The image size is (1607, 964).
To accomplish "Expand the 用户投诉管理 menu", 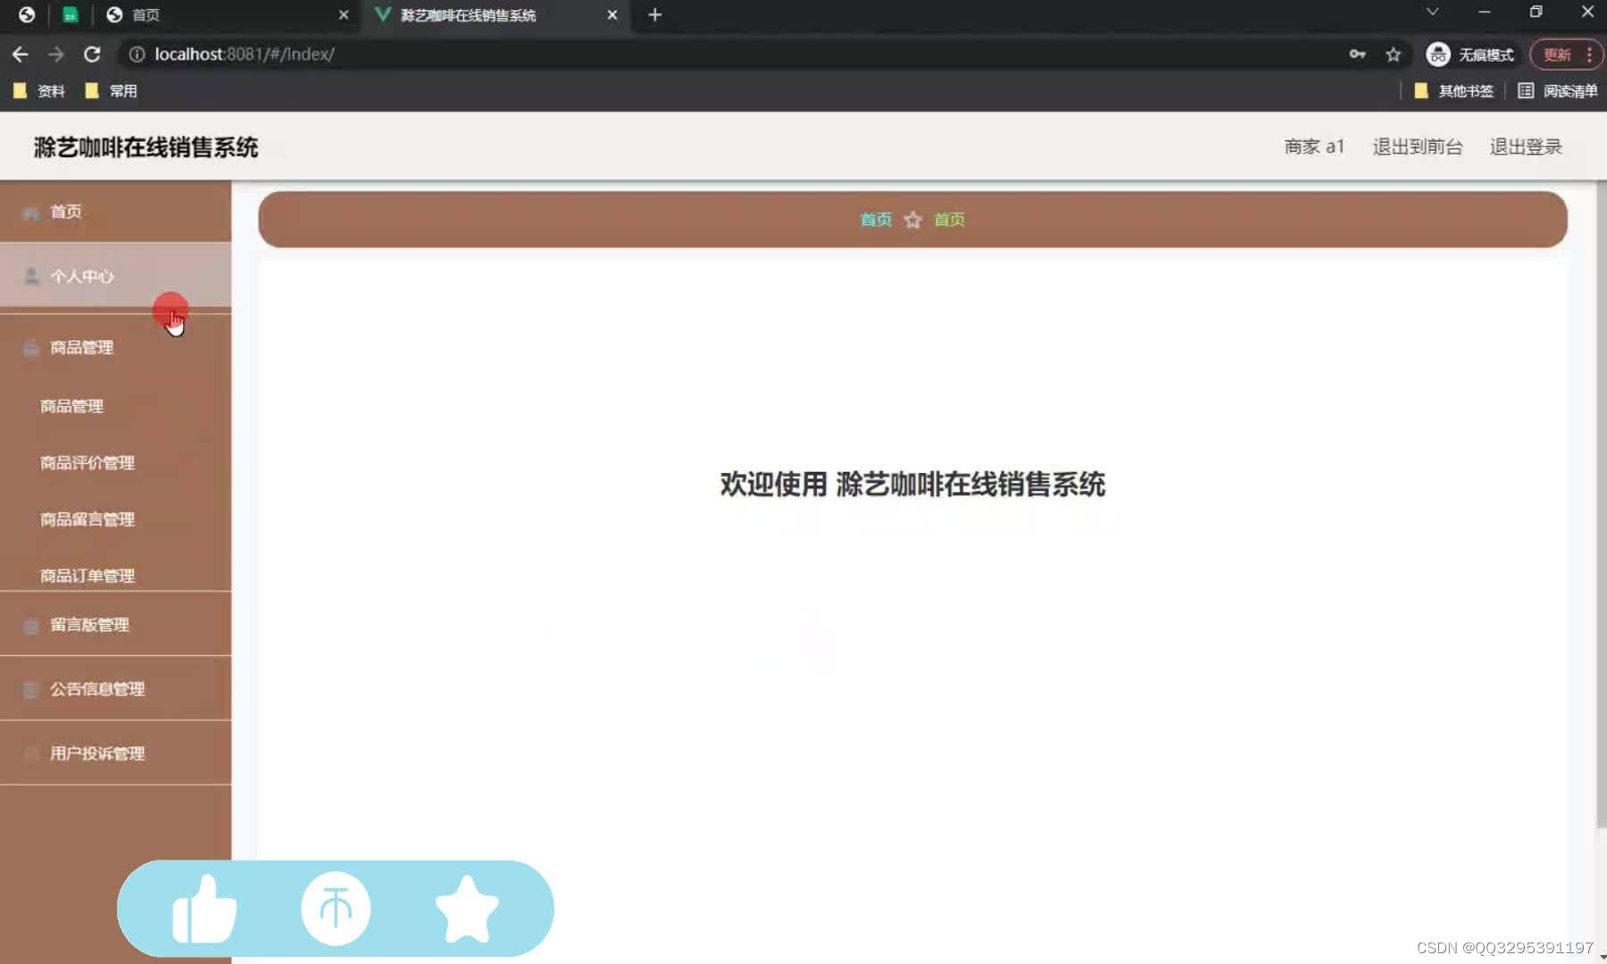I will (x=115, y=753).
